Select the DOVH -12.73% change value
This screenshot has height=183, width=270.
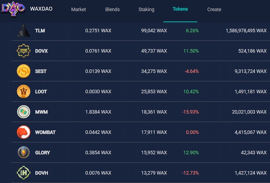[190, 173]
